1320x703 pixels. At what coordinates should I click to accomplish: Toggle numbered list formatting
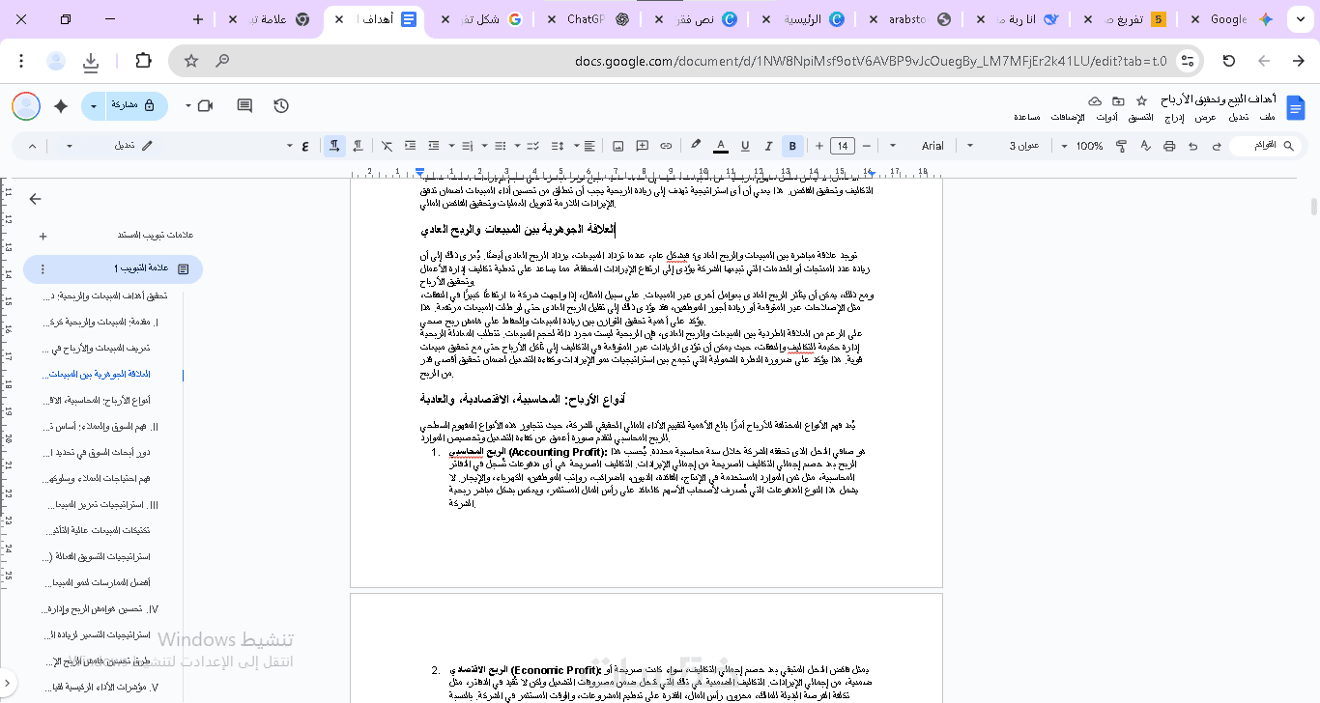pyautogui.click(x=469, y=146)
